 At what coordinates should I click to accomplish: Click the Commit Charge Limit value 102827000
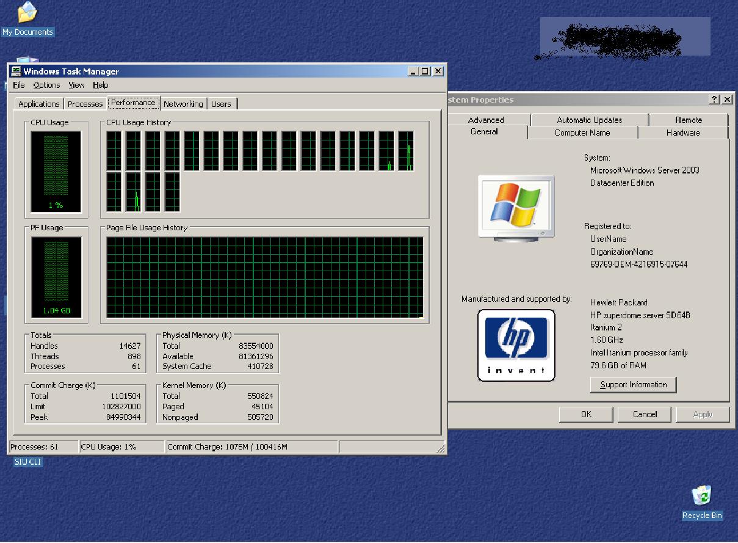point(121,406)
